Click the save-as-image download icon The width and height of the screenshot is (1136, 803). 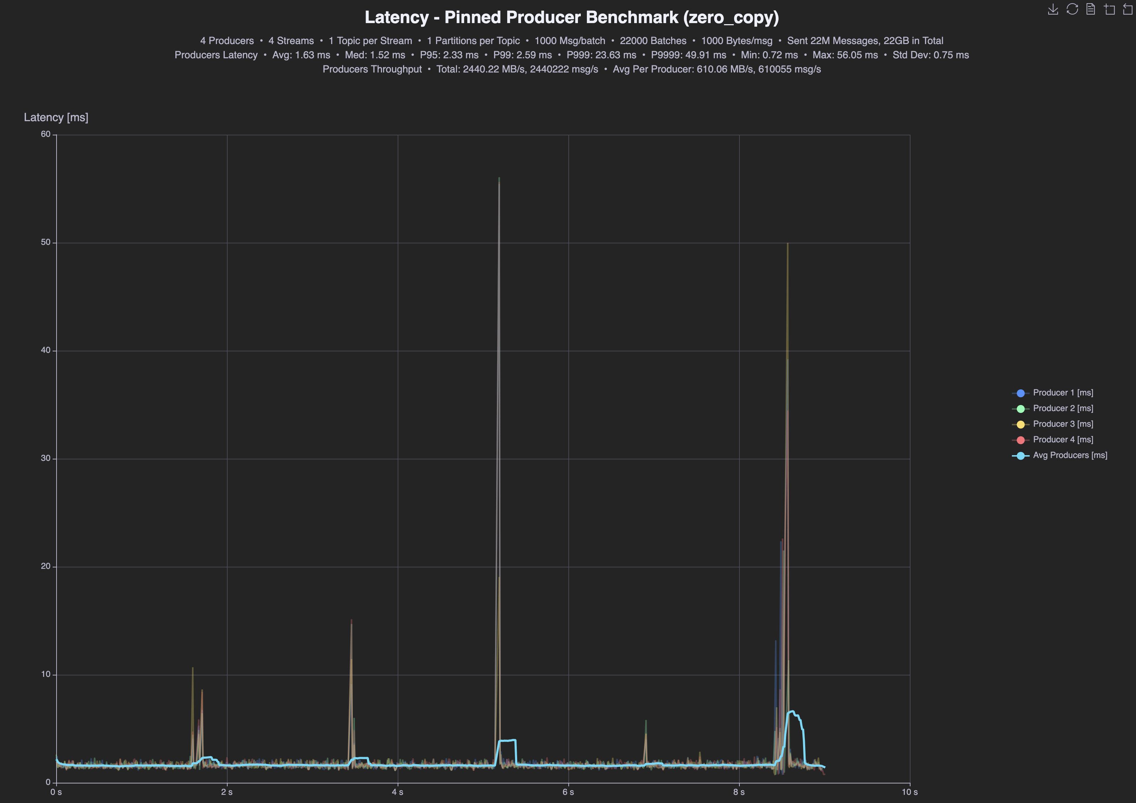(x=1053, y=9)
